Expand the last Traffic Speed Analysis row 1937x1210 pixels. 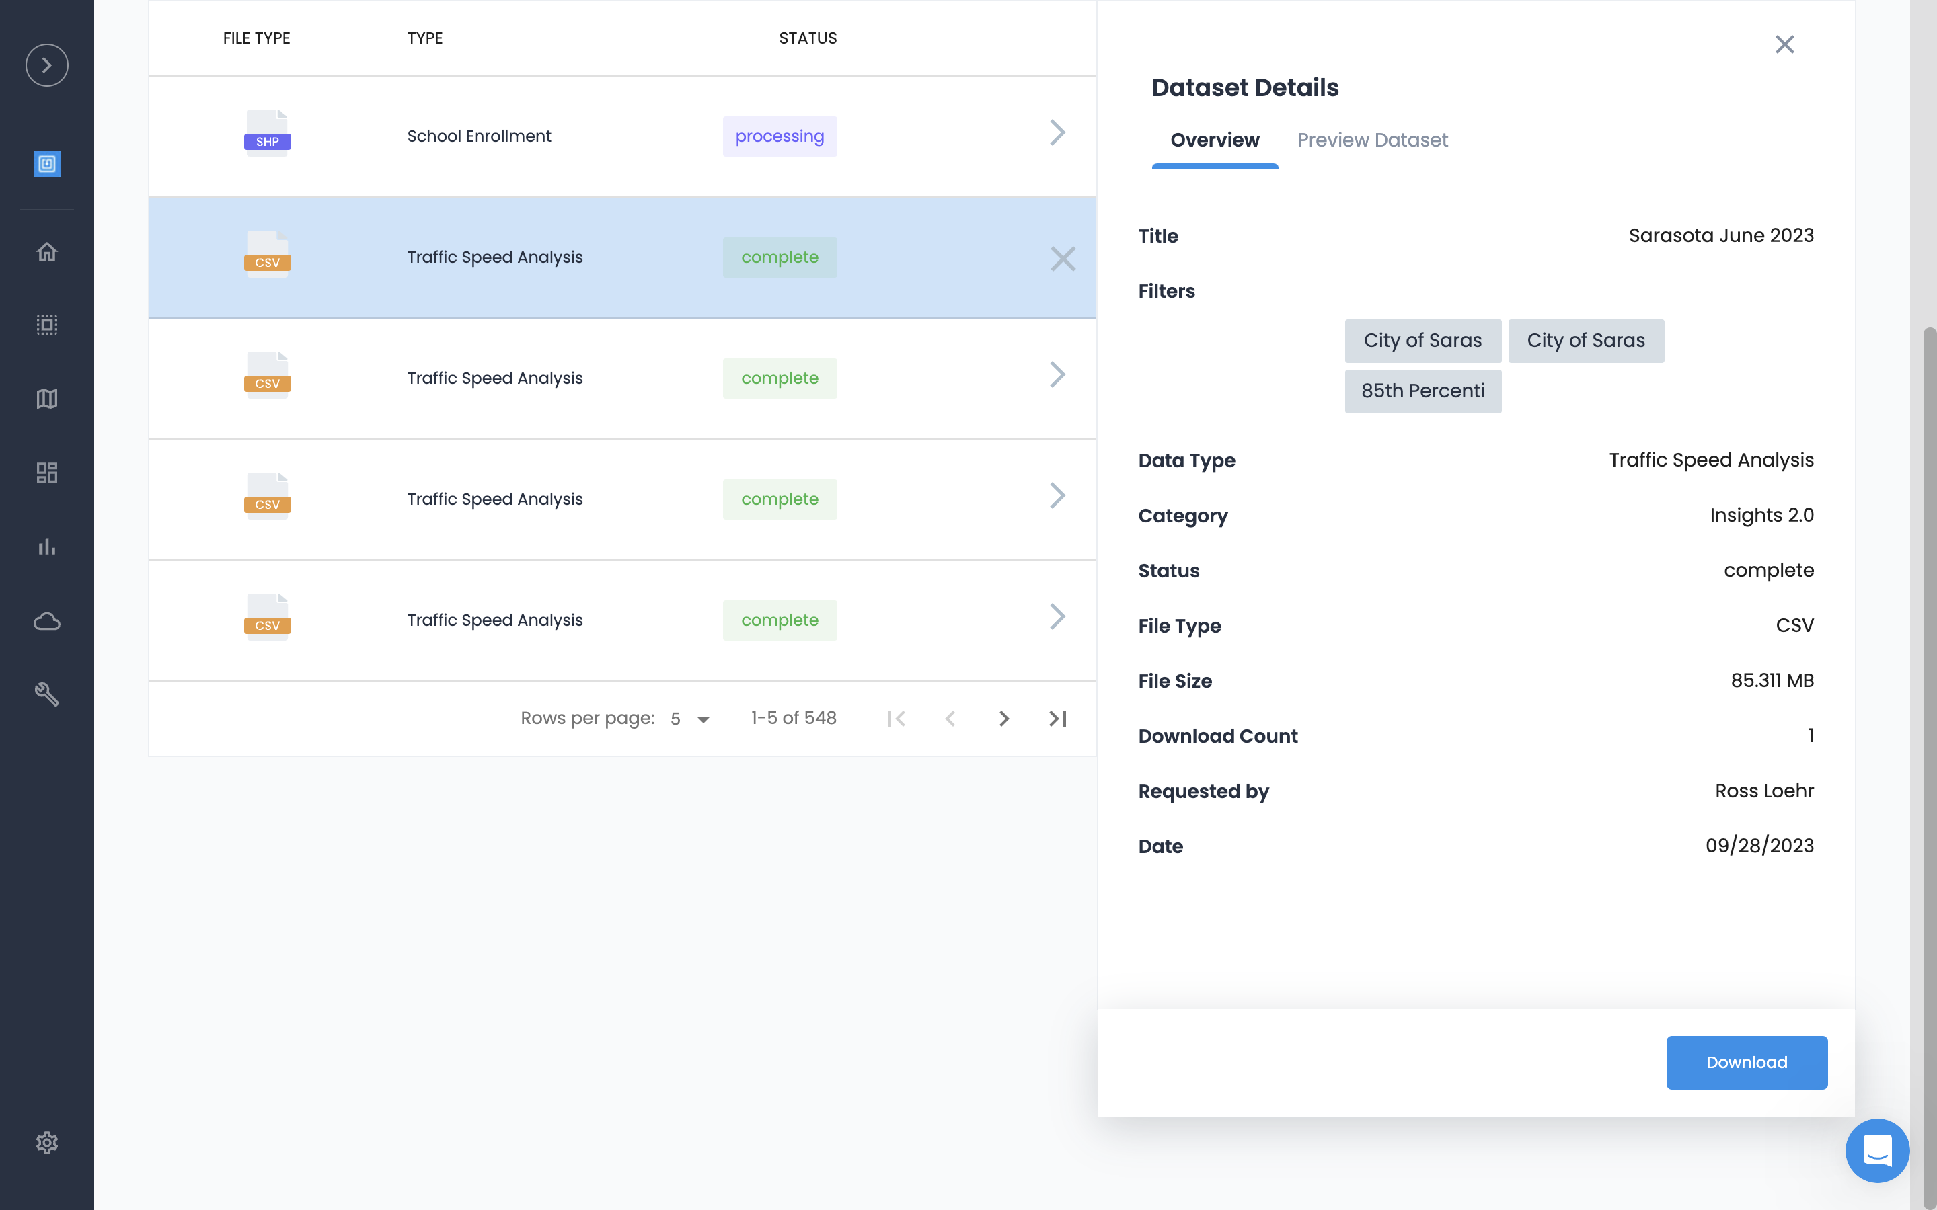(x=1057, y=616)
